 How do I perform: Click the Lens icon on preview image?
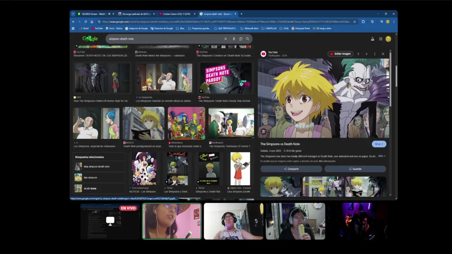[263, 132]
